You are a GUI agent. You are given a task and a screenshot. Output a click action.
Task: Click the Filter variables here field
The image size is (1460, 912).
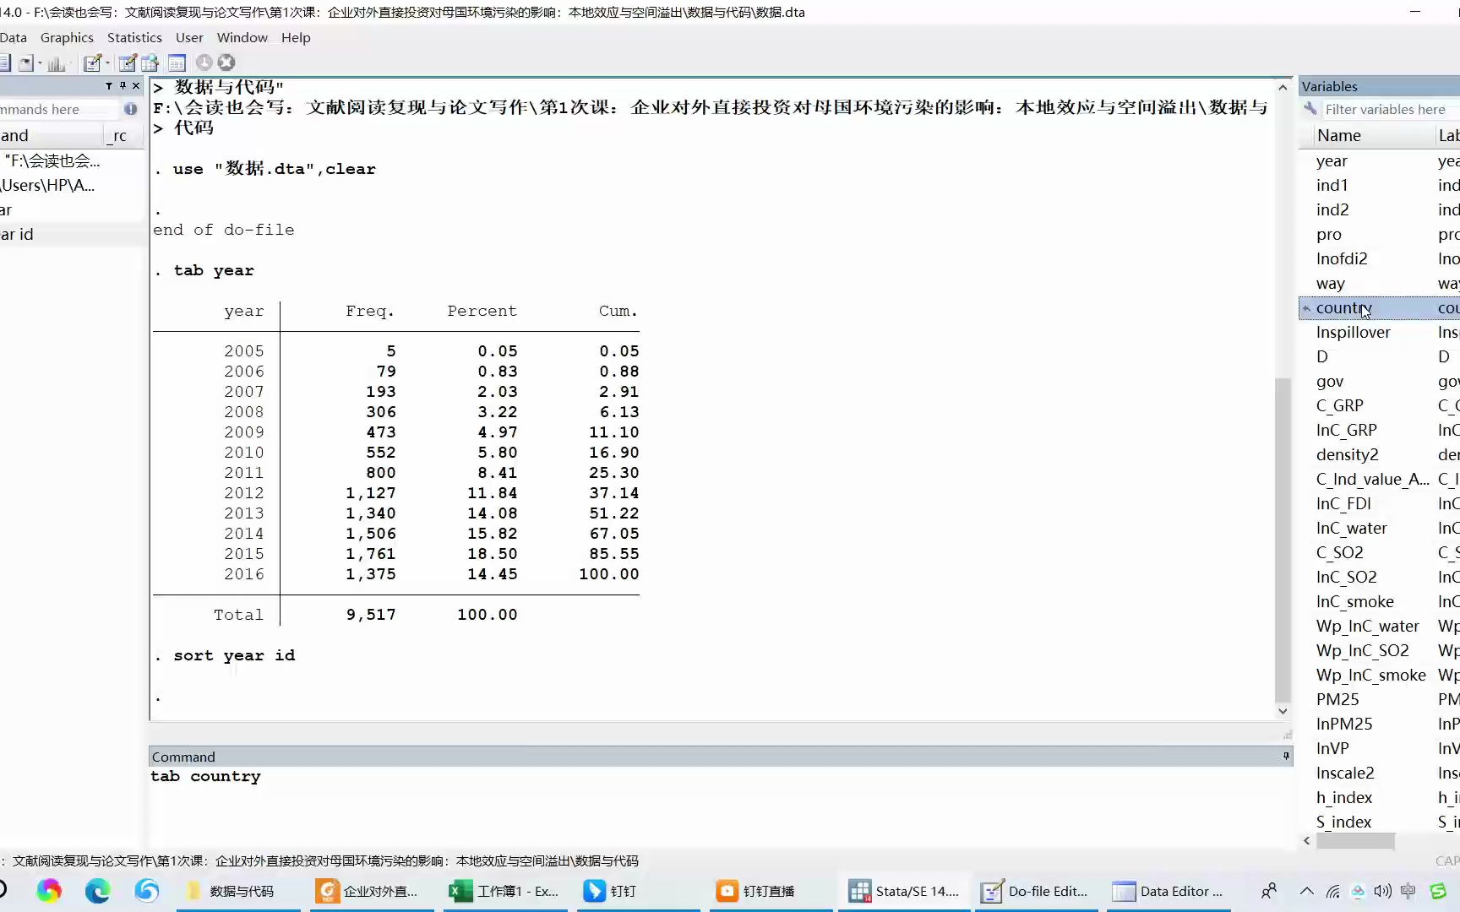coord(1390,109)
